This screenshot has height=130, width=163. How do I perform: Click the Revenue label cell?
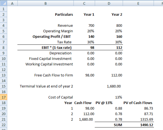(65, 26)
